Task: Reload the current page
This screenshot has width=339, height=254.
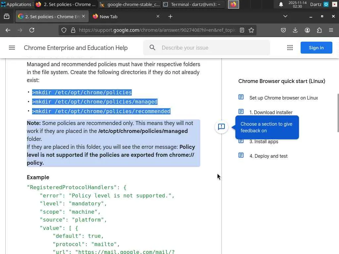Action: pos(32,30)
